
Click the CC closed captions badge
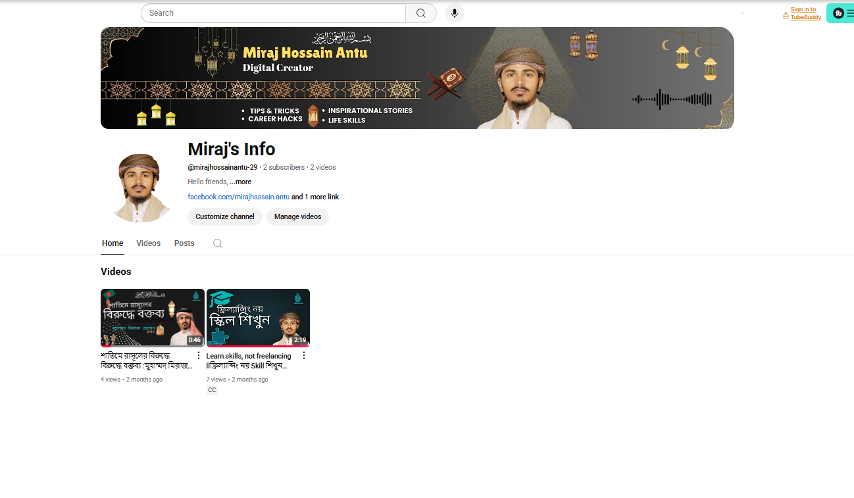click(212, 389)
